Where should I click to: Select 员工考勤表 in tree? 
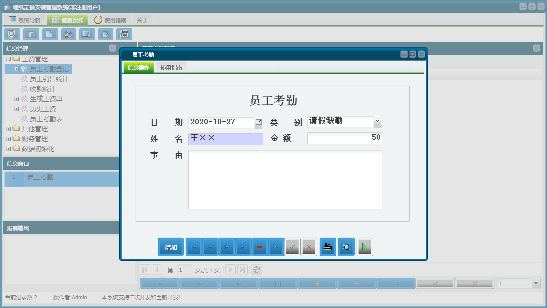tap(46, 119)
